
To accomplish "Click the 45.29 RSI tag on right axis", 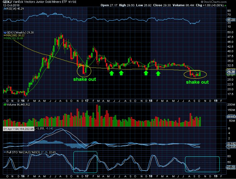I will tap(231, 20).
